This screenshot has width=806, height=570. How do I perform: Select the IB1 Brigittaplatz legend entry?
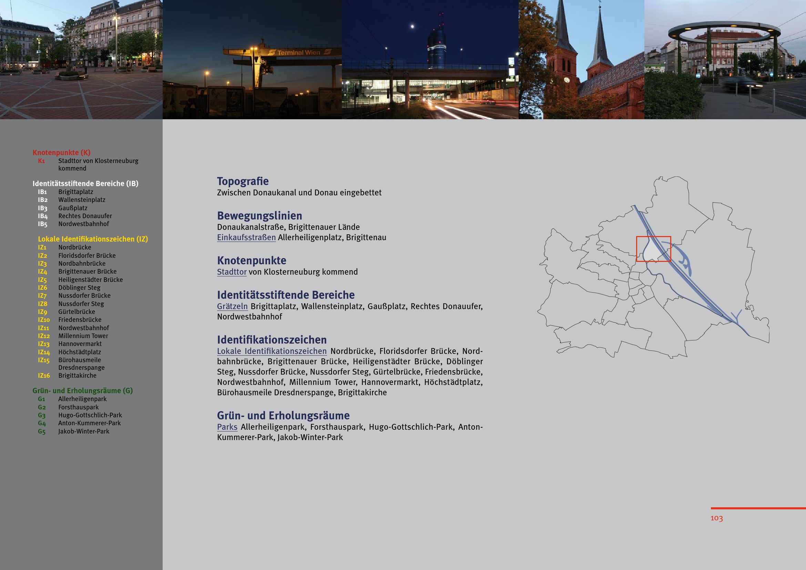click(75, 192)
